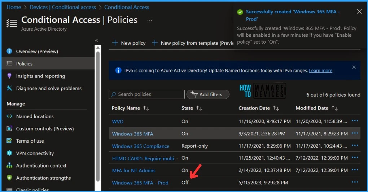
Task: Sort the list by Creation Date arrows
Action: 276,108
